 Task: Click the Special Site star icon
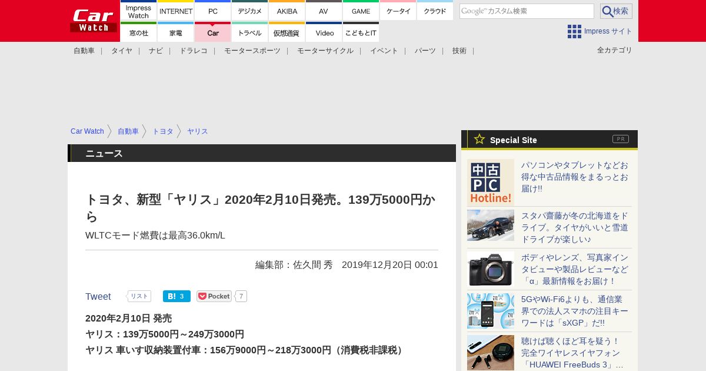tap(479, 139)
